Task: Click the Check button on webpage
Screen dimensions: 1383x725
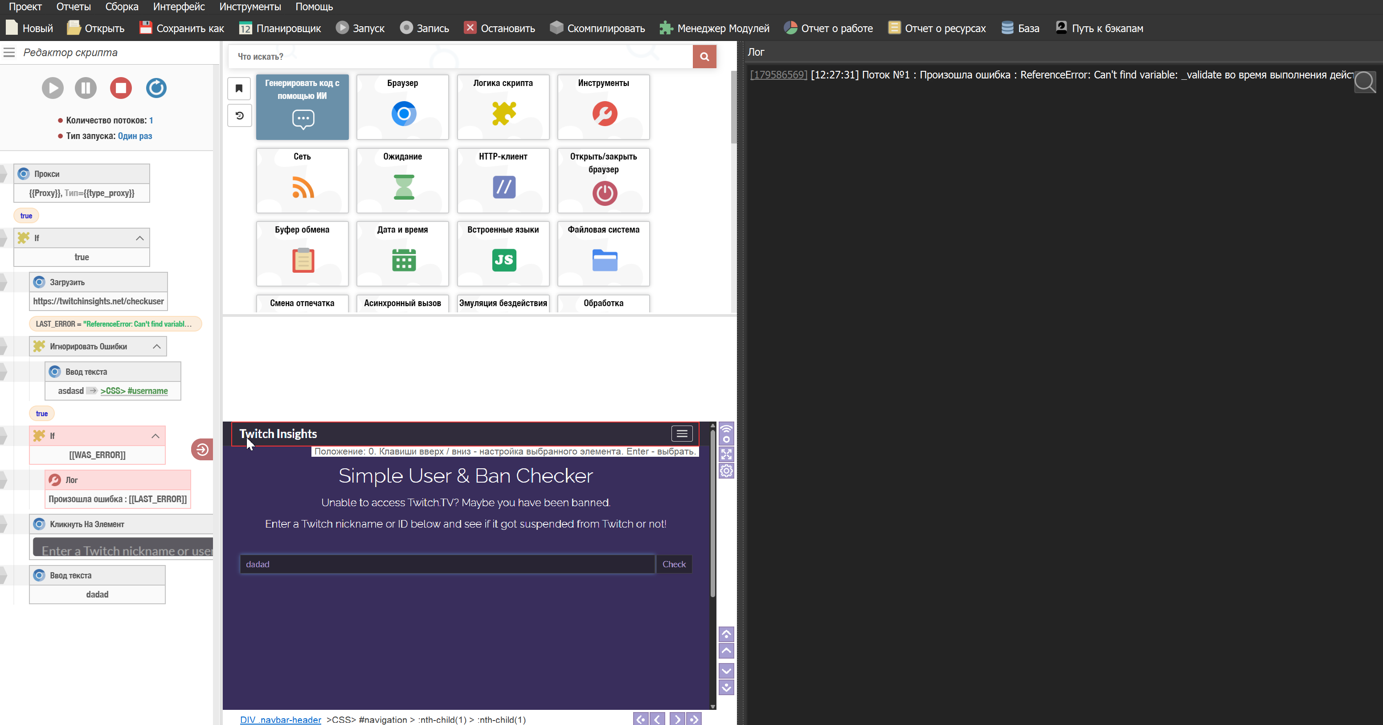Action: [674, 564]
